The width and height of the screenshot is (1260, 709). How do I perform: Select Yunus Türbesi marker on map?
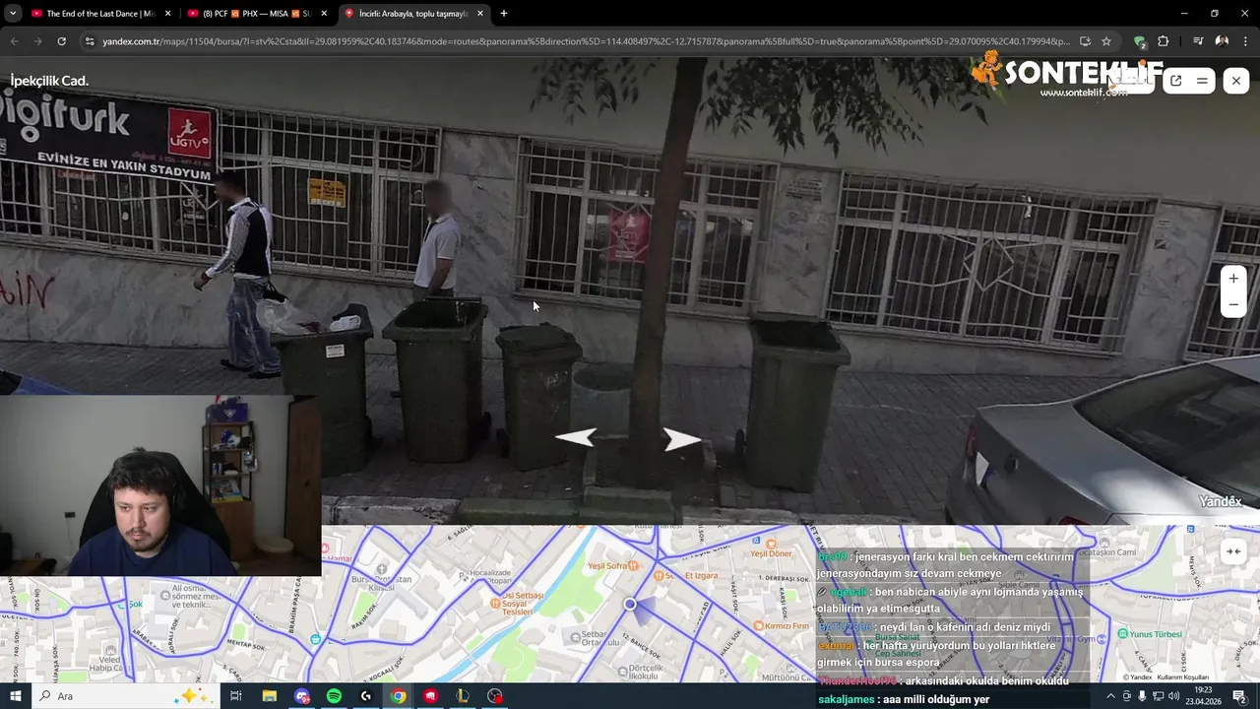pos(1148,634)
